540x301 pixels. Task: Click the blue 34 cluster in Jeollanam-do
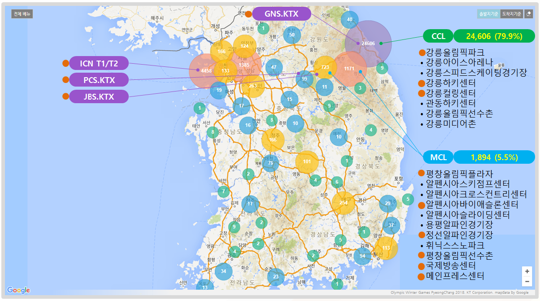(223, 271)
